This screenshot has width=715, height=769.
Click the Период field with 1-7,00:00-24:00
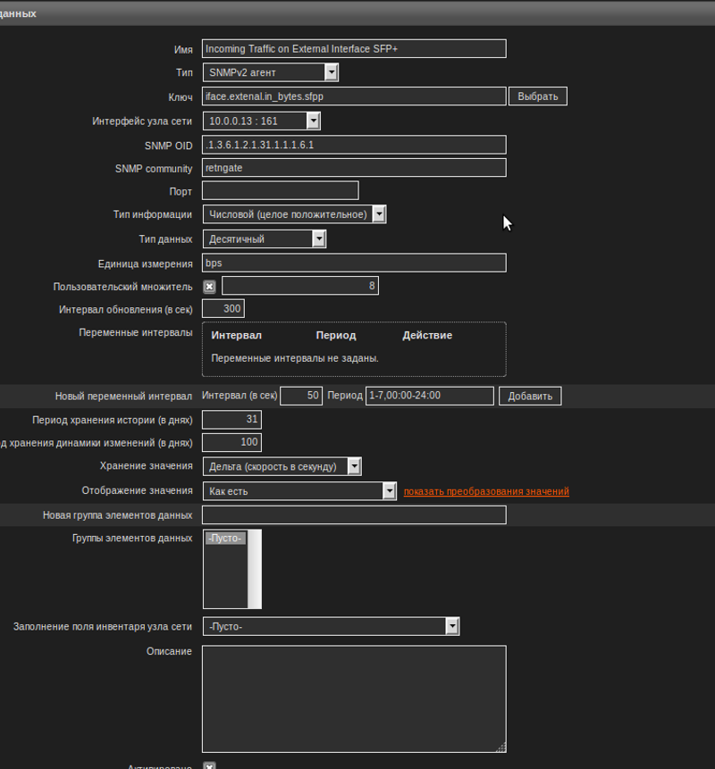(x=429, y=396)
